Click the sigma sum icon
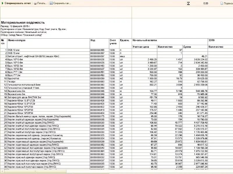The image size is (233, 174). point(188,3)
